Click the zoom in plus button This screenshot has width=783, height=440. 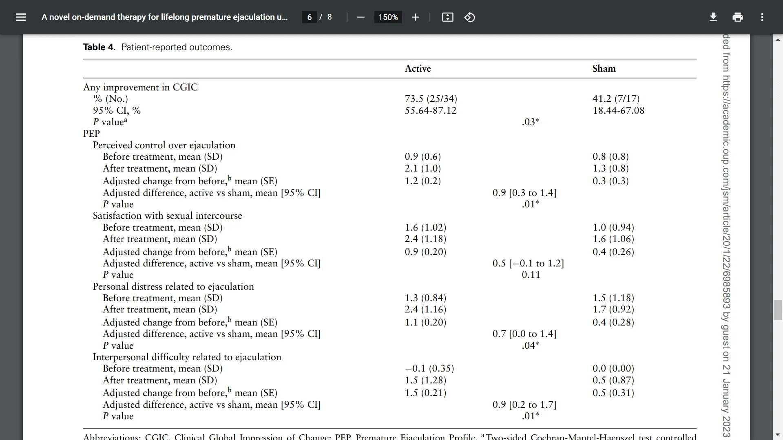tap(415, 17)
